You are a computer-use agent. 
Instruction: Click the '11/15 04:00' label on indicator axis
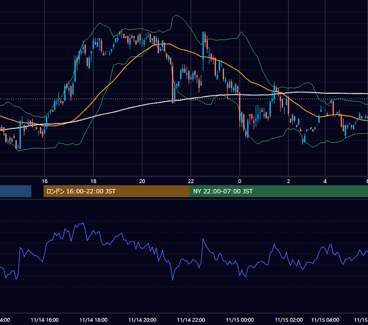tap(325, 320)
